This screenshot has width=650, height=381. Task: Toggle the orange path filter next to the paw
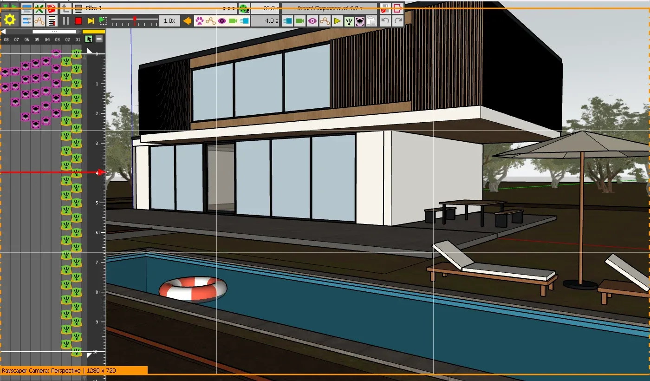(211, 21)
